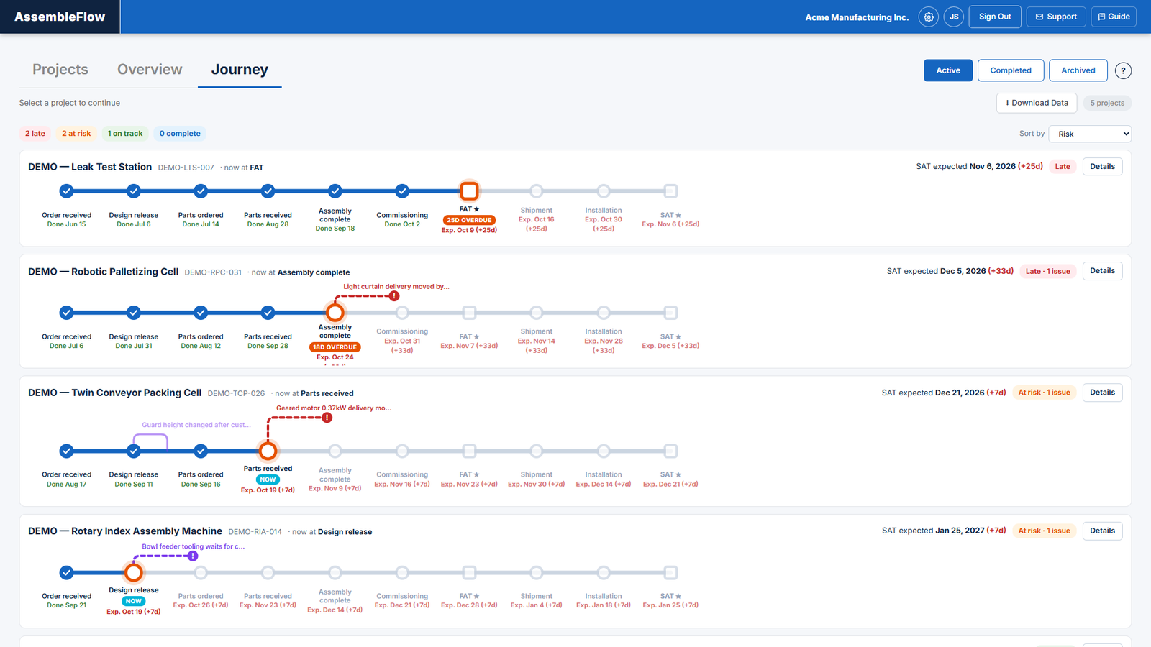The image size is (1151, 647).
Task: Select Robotic Palletizing Cell SAT node
Action: click(670, 313)
